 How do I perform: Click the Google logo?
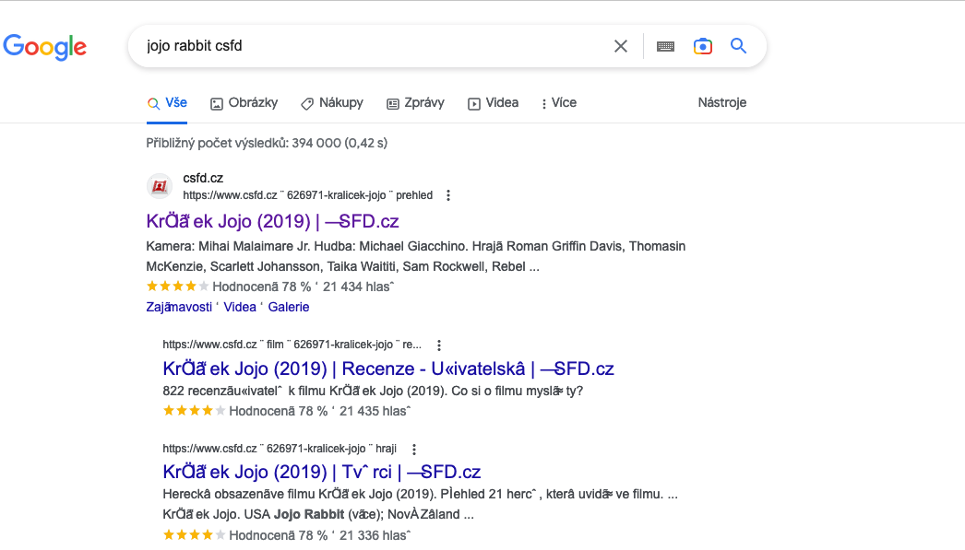tap(45, 46)
